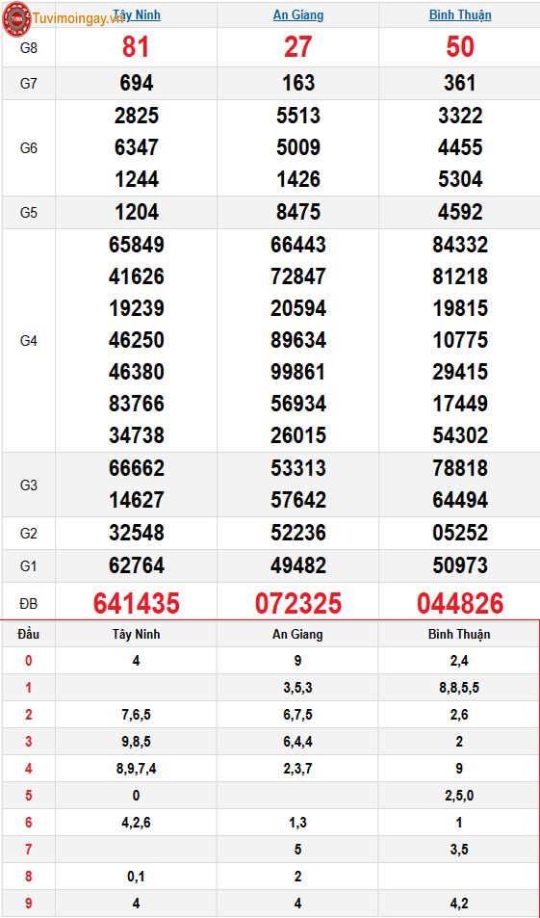Select An Giang G7 number 163
Screen dimensions: 540x918
coord(298,83)
